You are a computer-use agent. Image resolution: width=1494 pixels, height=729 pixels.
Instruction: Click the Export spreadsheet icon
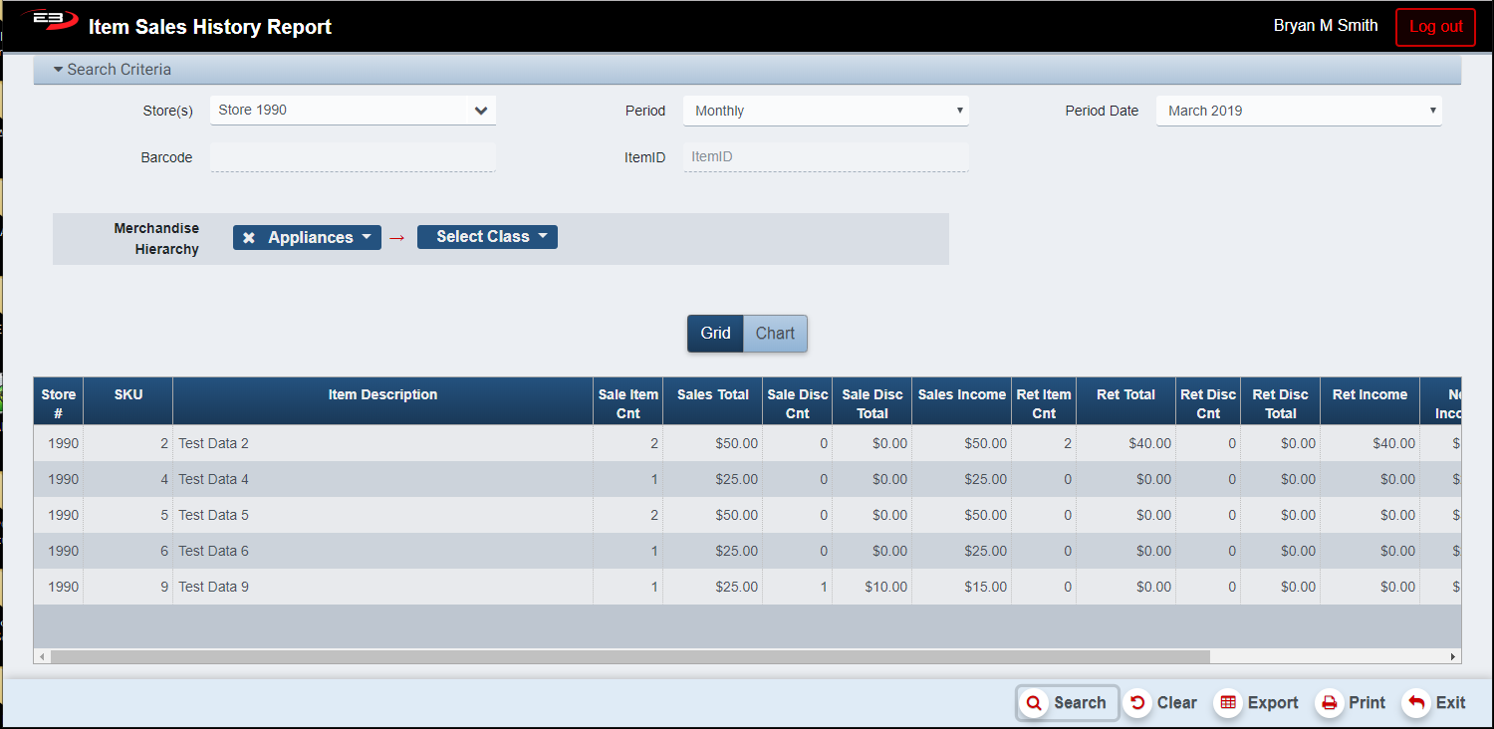[x=1228, y=703]
